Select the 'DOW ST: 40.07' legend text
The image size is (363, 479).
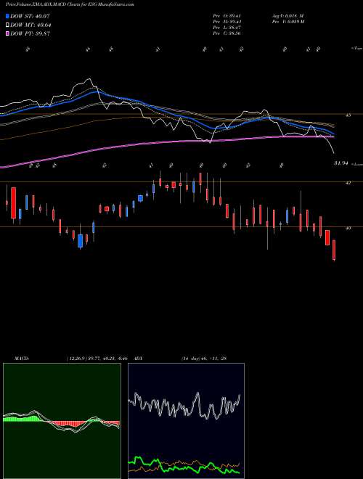pos(30,17)
